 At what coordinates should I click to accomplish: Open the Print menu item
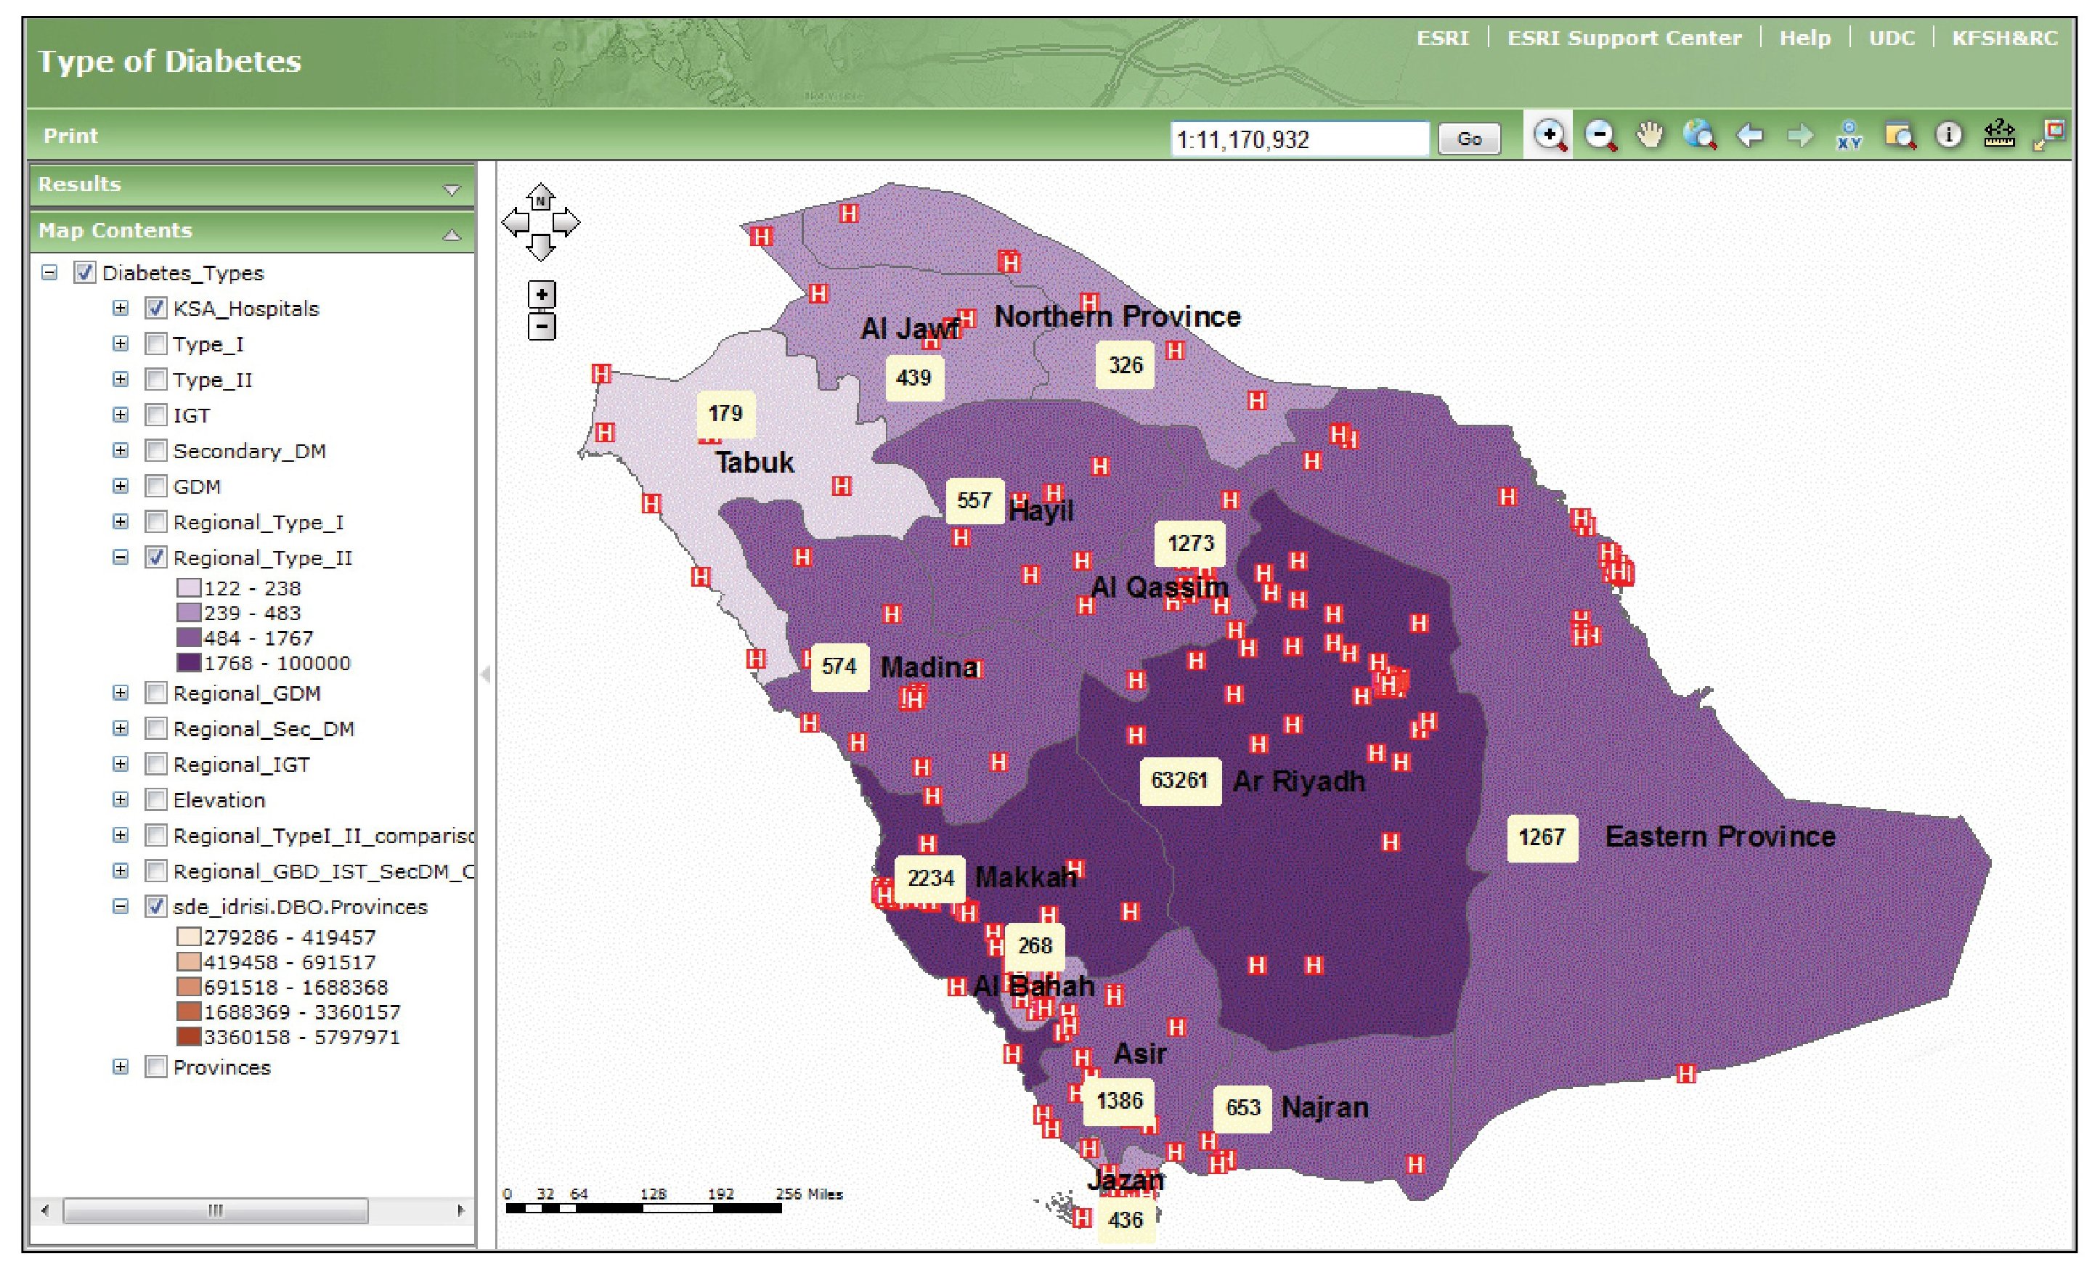click(70, 136)
